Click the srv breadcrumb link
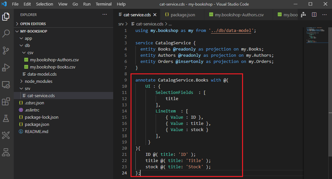 pyautogui.click(x=121, y=24)
